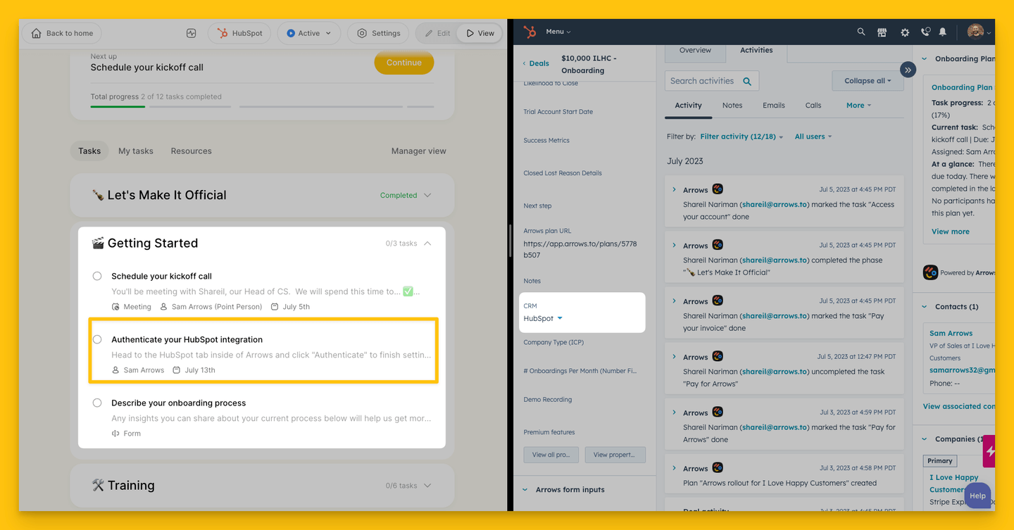Open the Resources tab

tap(191, 151)
